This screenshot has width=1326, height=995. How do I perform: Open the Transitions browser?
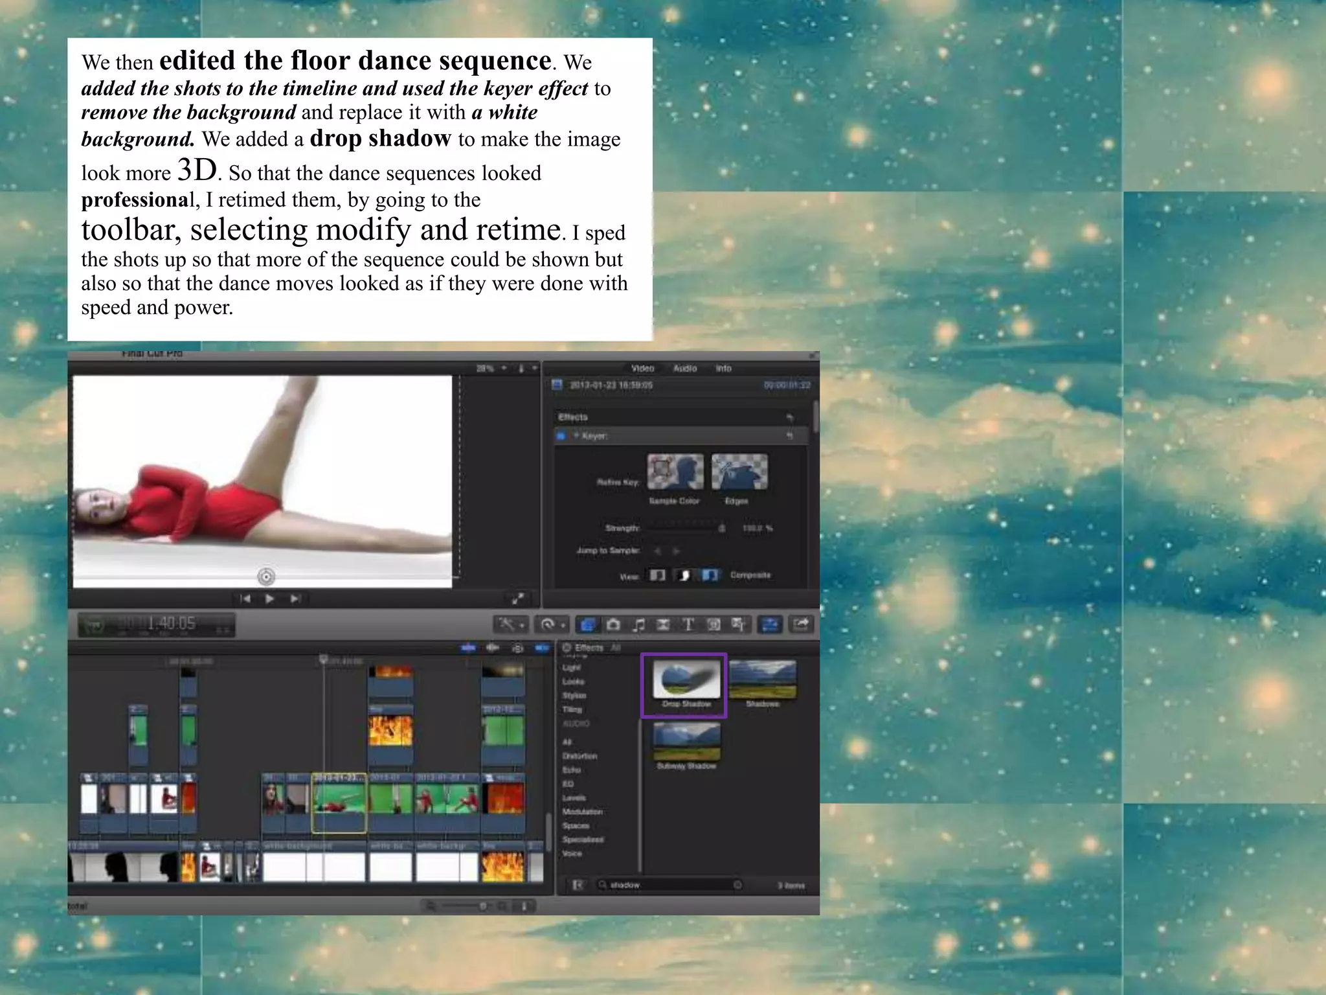(x=663, y=624)
